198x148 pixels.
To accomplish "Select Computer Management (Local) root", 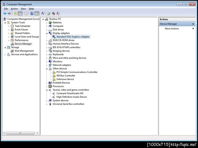I will (23, 19).
